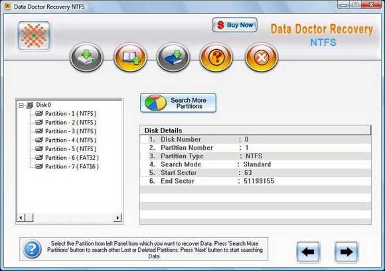Click the drive icon beside Partition - 4
Image resolution: width=385 pixels, height=271 pixels.
pyautogui.click(x=39, y=140)
